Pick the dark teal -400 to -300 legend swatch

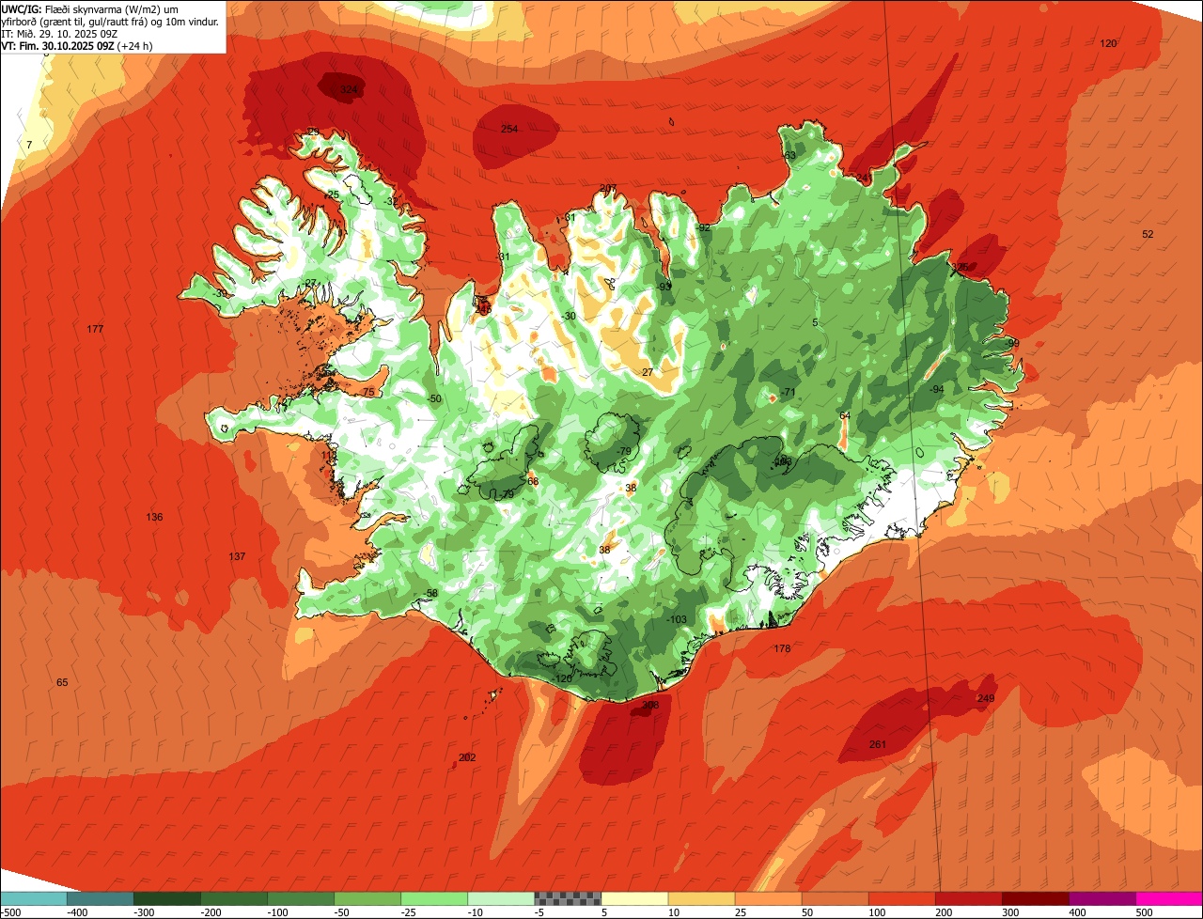coord(101,898)
